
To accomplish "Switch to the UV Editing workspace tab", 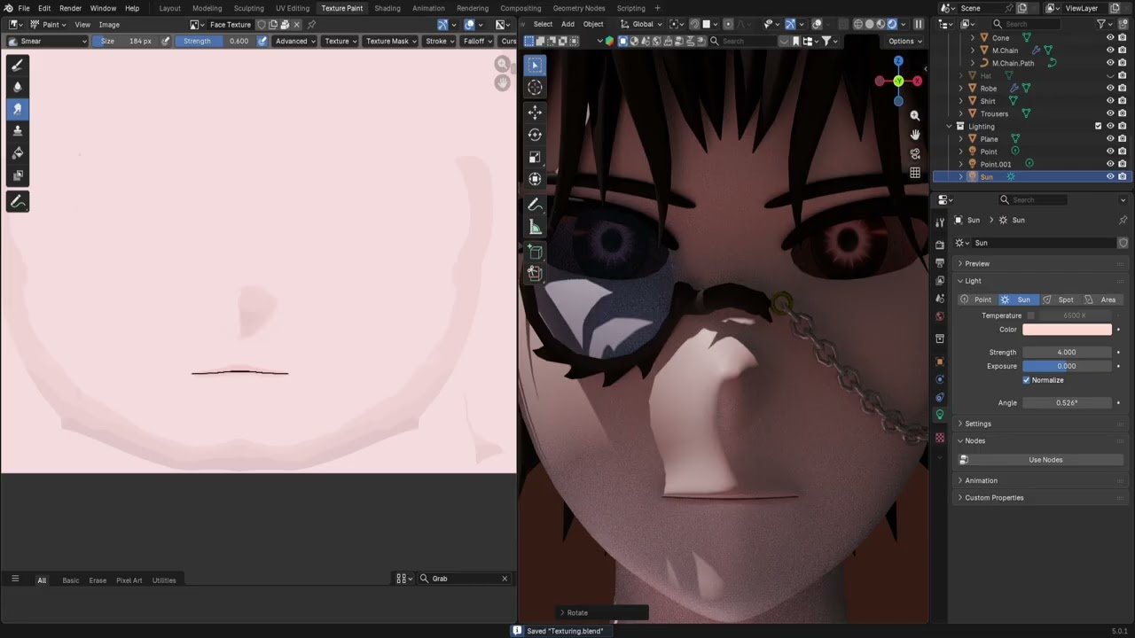I will [293, 8].
